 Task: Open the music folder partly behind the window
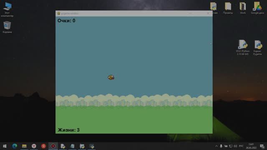pyautogui.click(x=214, y=8)
